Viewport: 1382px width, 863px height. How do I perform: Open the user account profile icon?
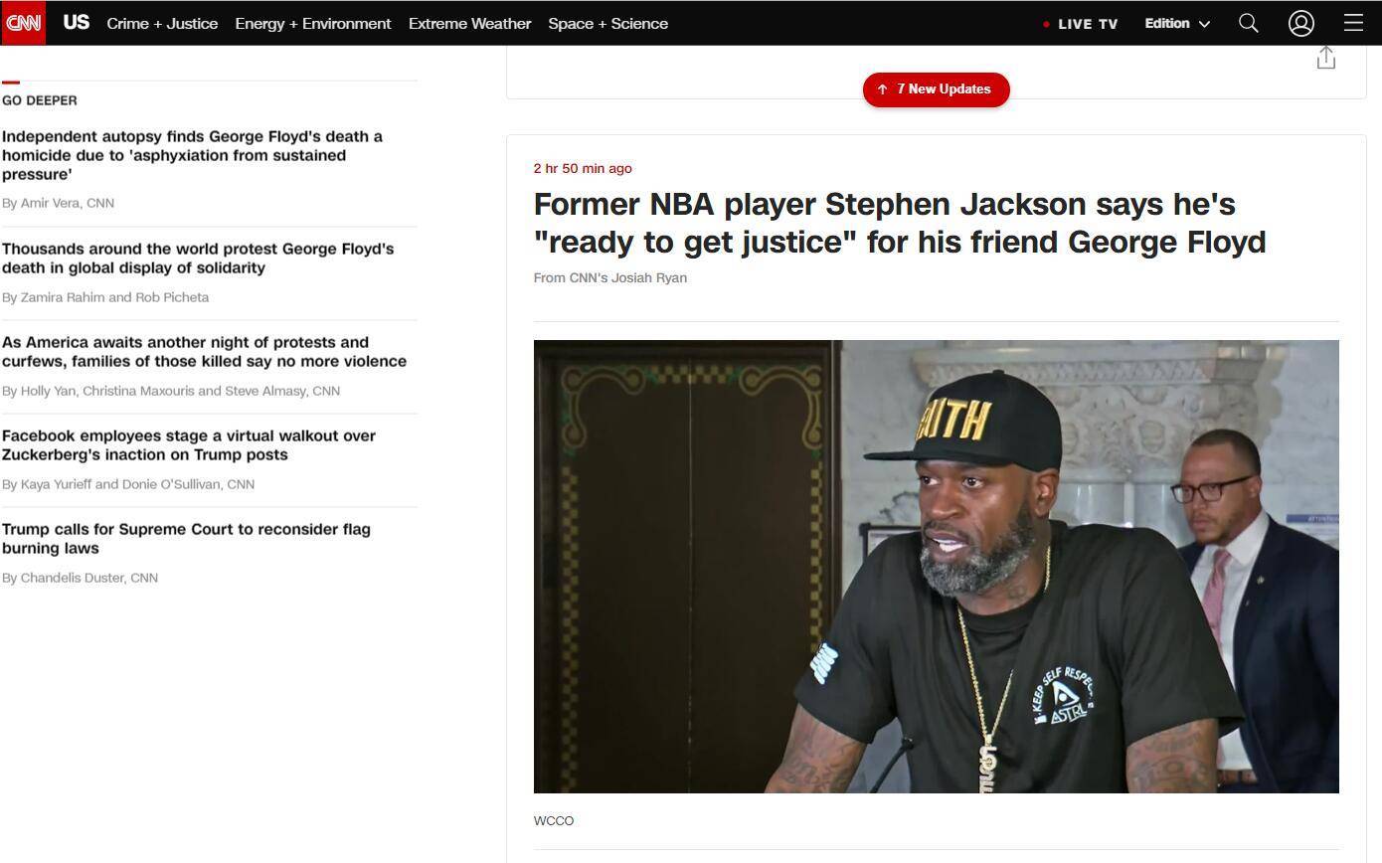[x=1301, y=23]
